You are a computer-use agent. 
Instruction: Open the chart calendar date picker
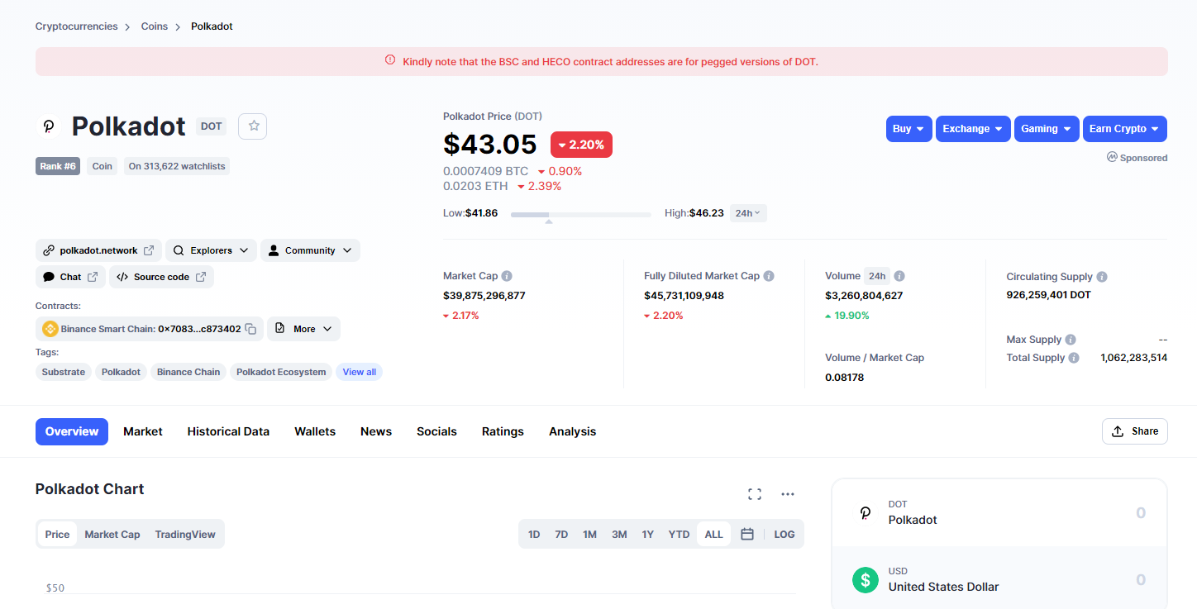click(747, 535)
